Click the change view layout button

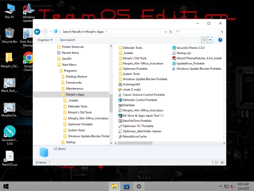point(205,40)
